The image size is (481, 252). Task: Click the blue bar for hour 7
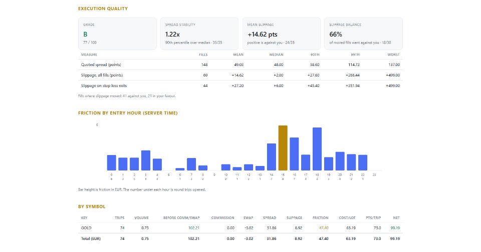[191, 164]
